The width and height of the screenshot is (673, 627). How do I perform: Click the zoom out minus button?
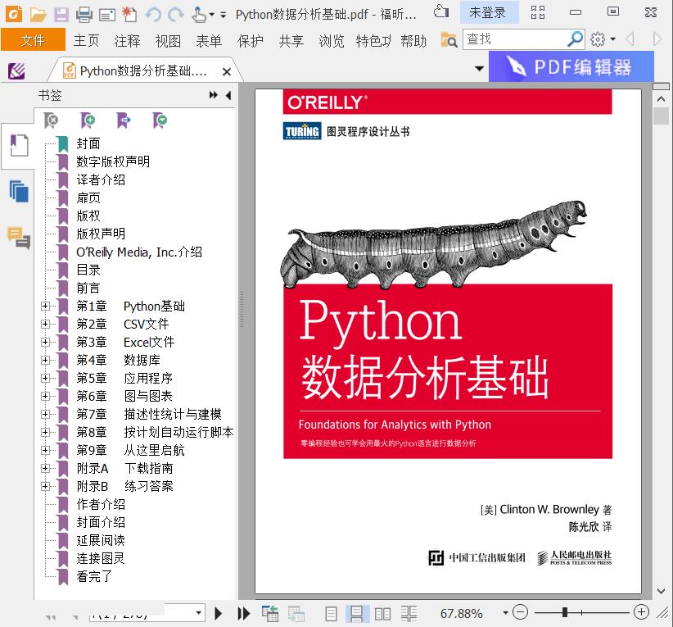coord(520,612)
